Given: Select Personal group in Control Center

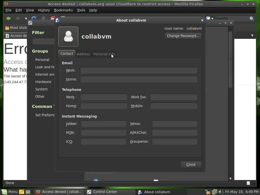Looking at the screenshot, I should pyautogui.click(x=42, y=60).
